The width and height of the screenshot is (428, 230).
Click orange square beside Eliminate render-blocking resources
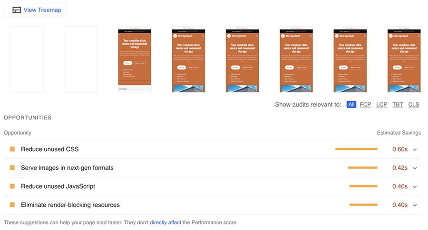pos(12,205)
